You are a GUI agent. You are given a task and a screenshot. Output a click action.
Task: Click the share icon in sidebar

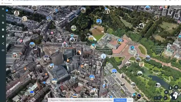[3, 43]
